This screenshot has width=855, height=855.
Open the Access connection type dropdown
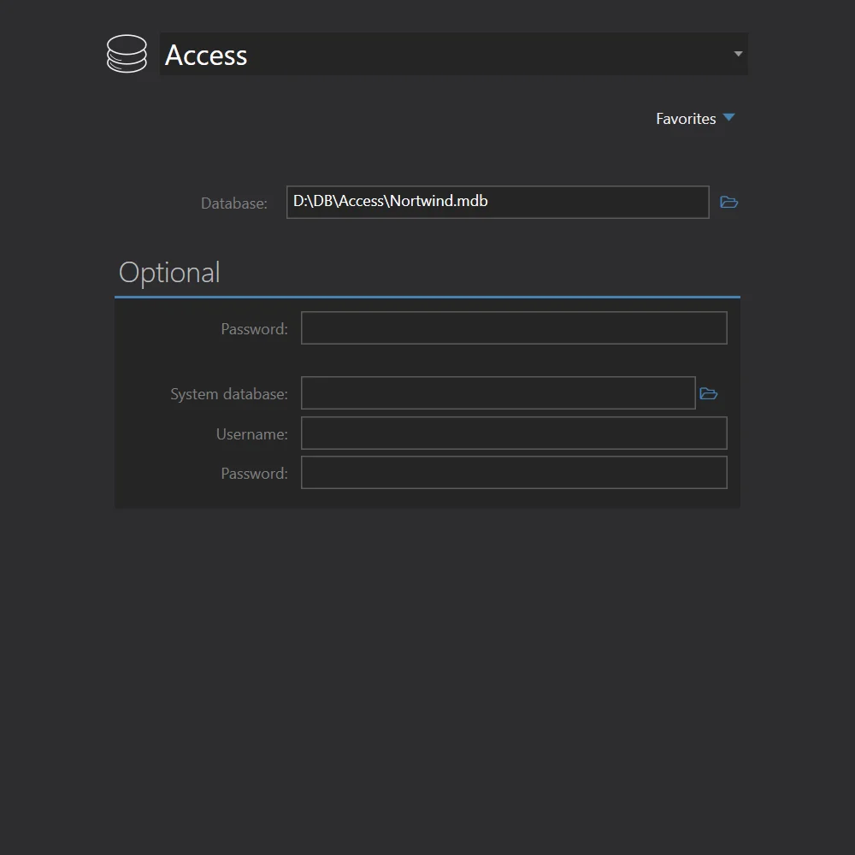(x=737, y=53)
